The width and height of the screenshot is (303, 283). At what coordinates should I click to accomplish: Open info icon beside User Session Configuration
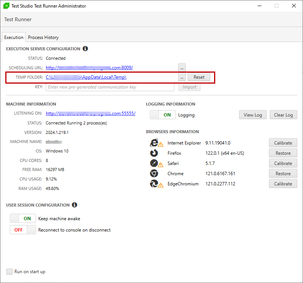(75, 205)
